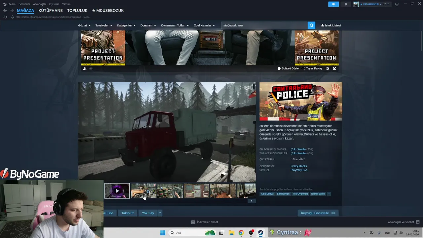This screenshot has width=423, height=238.
Task: Click the Contraband Police header image
Action: click(301, 101)
